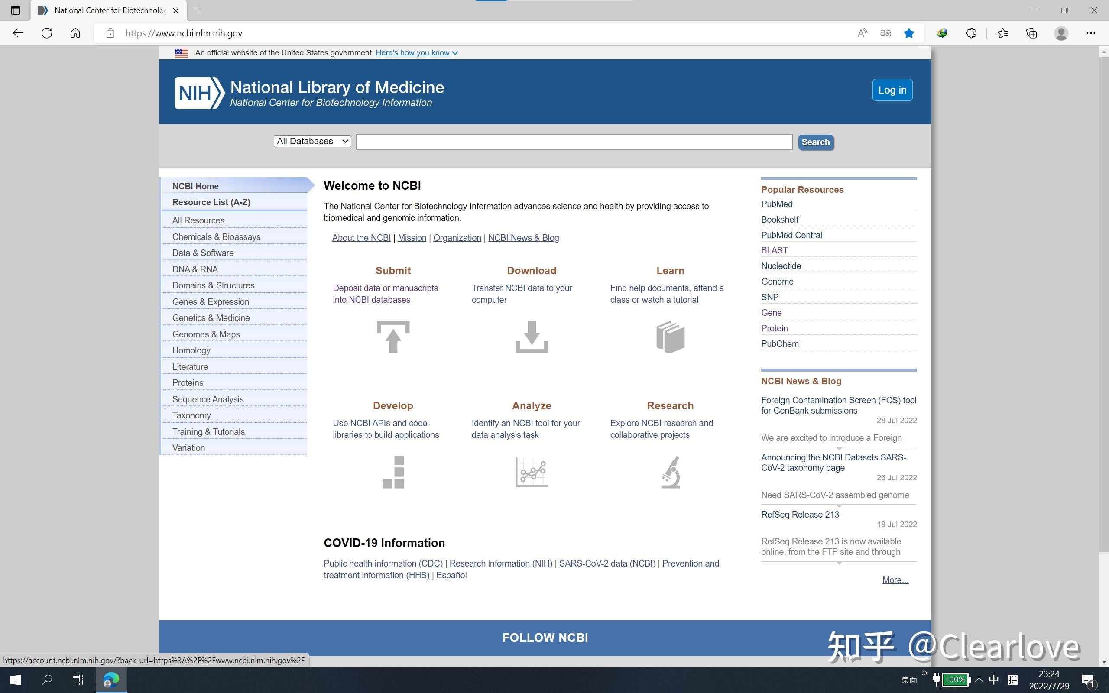Select Resource List (A-Z) in the sidebar
1109x693 pixels.
(x=211, y=202)
